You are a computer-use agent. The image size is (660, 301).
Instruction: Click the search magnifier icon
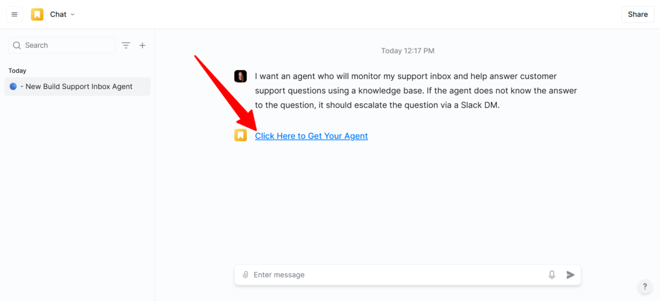tap(17, 45)
